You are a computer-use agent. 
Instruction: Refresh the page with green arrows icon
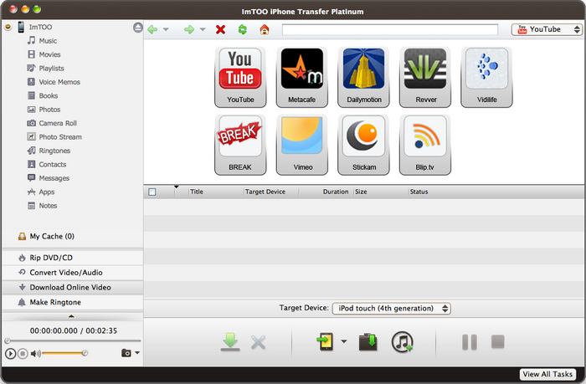(x=243, y=29)
